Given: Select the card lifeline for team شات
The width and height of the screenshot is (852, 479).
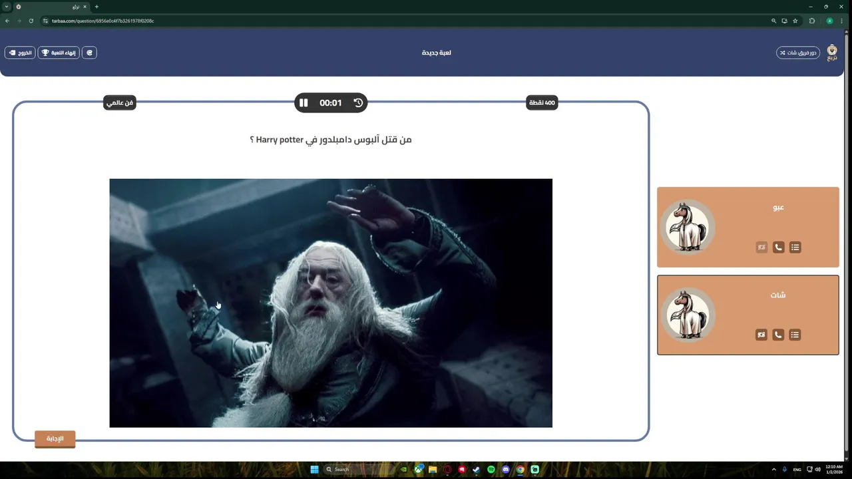Looking at the screenshot, I should [761, 335].
